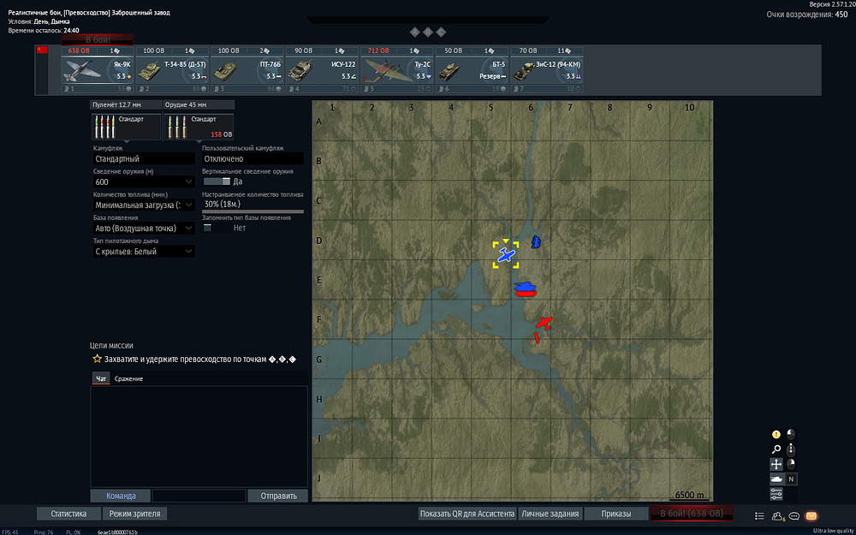Screen dimensions: 856x535
Task: Select the blue aircraft spawn point on map
Action: tap(506, 255)
